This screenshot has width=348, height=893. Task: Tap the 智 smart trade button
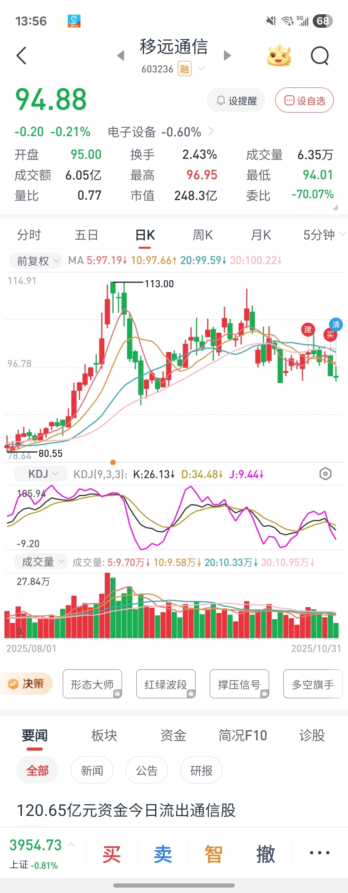tap(214, 854)
